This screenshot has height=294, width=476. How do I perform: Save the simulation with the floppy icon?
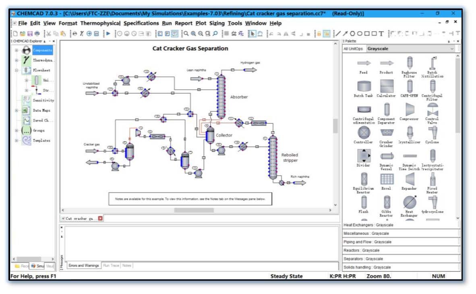pos(30,34)
